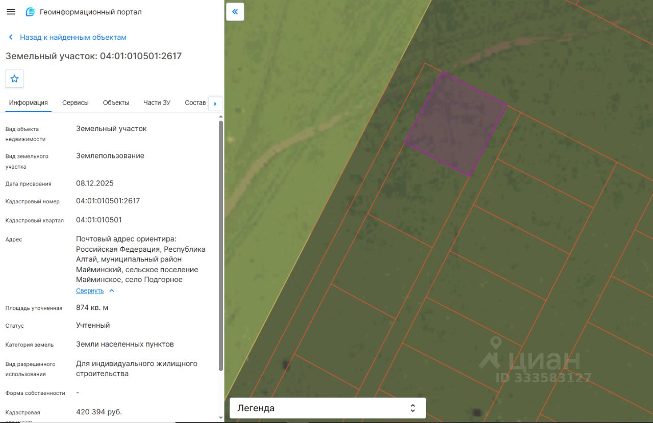Switch to the Сервисы tab
Screen dimensions: 653x423
tap(76, 102)
